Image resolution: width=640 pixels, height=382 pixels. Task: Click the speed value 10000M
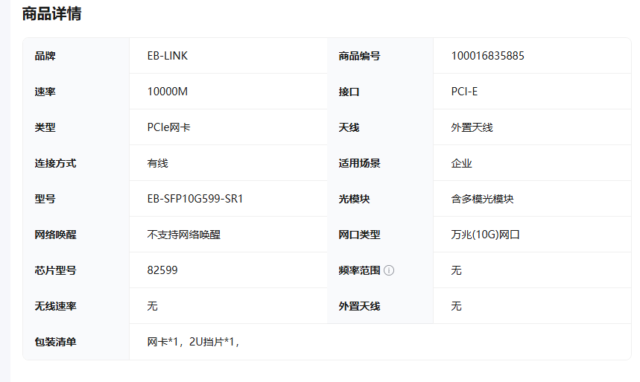168,92
